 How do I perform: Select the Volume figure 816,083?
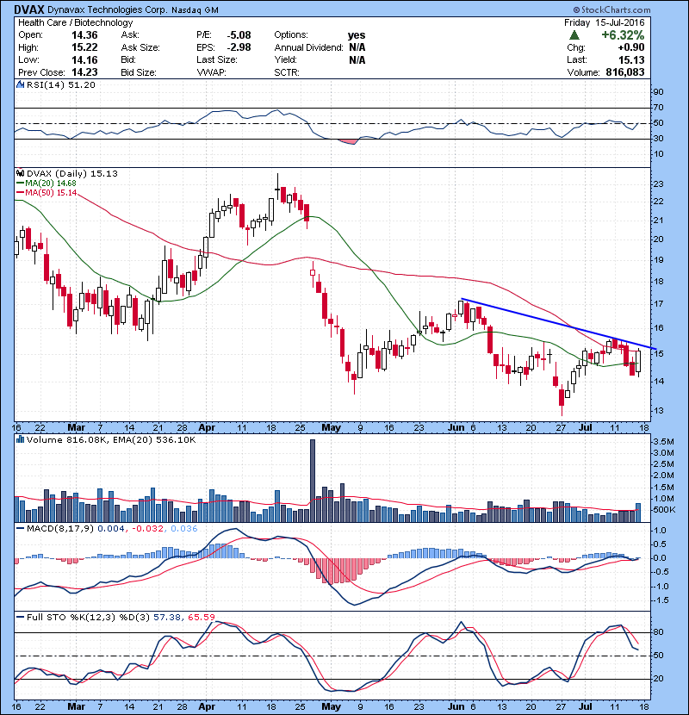click(x=625, y=72)
